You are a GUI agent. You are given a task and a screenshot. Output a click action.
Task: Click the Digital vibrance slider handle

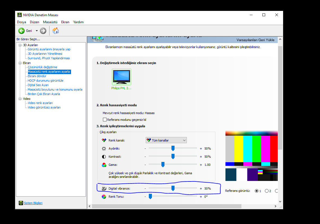tap(173, 188)
